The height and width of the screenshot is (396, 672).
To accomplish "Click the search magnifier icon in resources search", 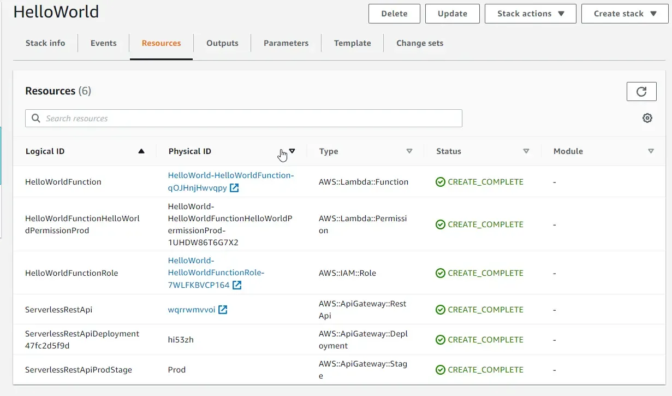I will pyautogui.click(x=35, y=118).
